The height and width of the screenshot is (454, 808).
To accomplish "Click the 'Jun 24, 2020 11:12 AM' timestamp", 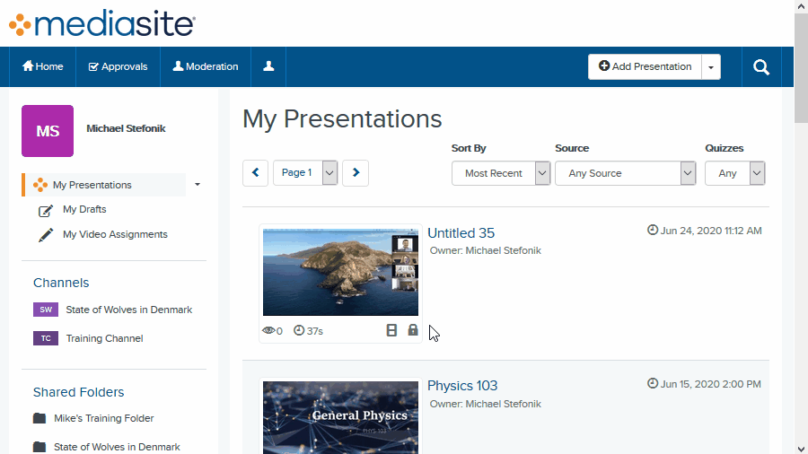I will pyautogui.click(x=711, y=231).
